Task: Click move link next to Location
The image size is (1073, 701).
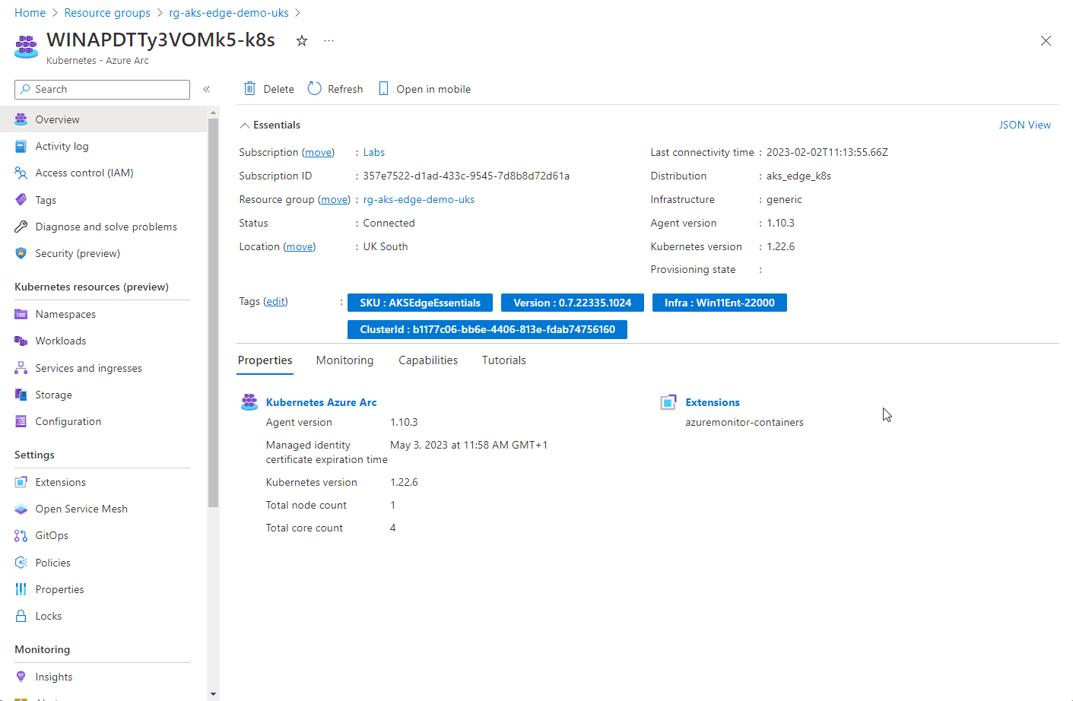Action: pyautogui.click(x=299, y=247)
